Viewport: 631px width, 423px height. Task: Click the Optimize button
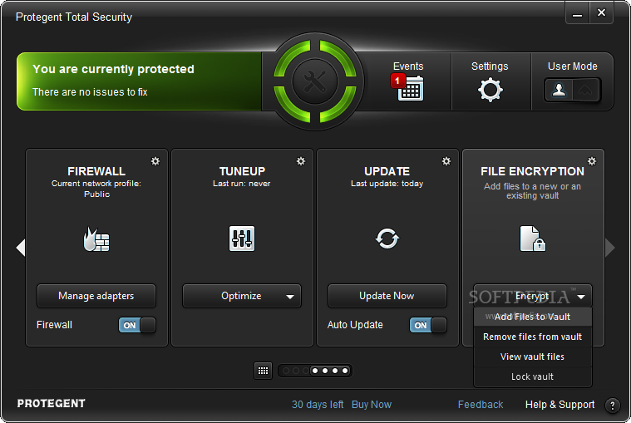242,296
